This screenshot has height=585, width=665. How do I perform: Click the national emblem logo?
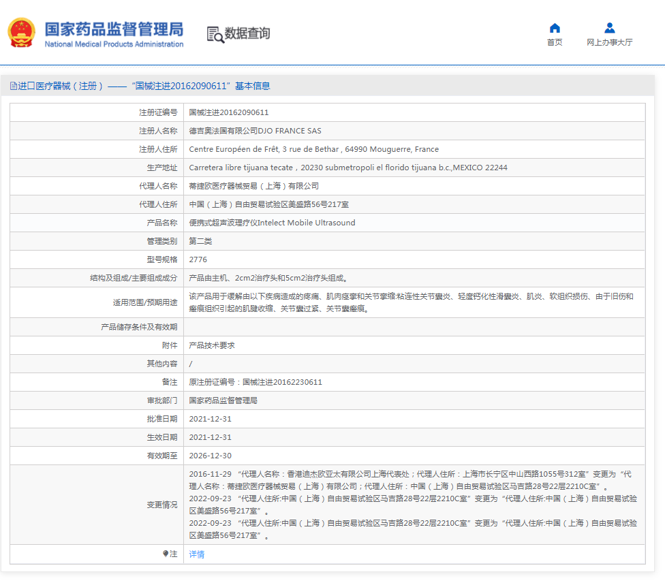tap(21, 33)
